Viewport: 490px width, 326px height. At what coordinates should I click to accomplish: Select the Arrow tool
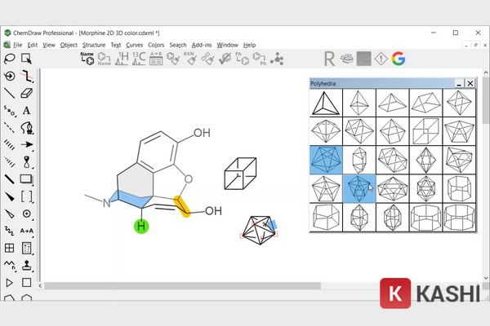(x=27, y=145)
